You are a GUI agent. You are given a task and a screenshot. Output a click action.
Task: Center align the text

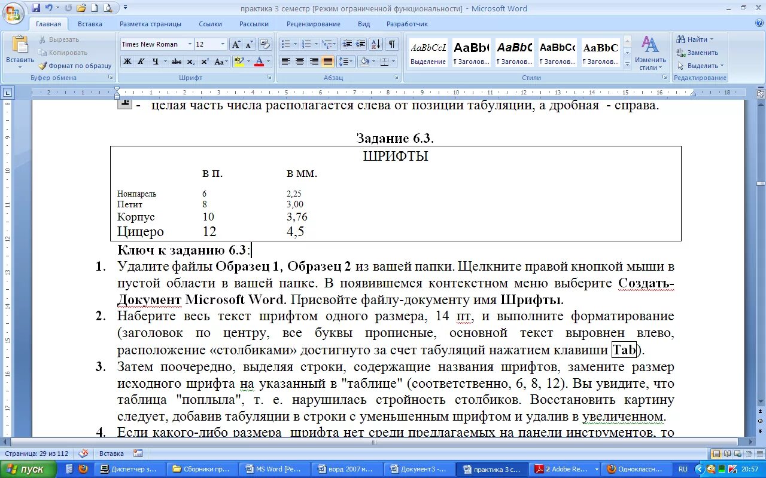[x=300, y=62]
